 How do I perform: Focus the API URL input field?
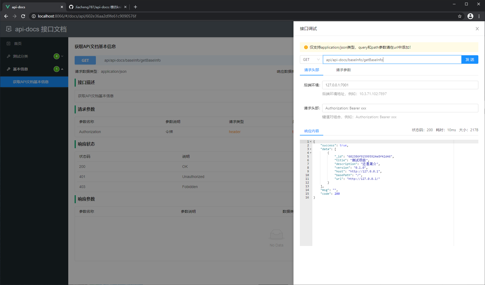392,59
